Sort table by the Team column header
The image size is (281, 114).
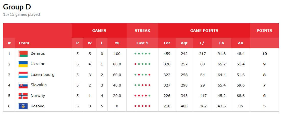23,43
